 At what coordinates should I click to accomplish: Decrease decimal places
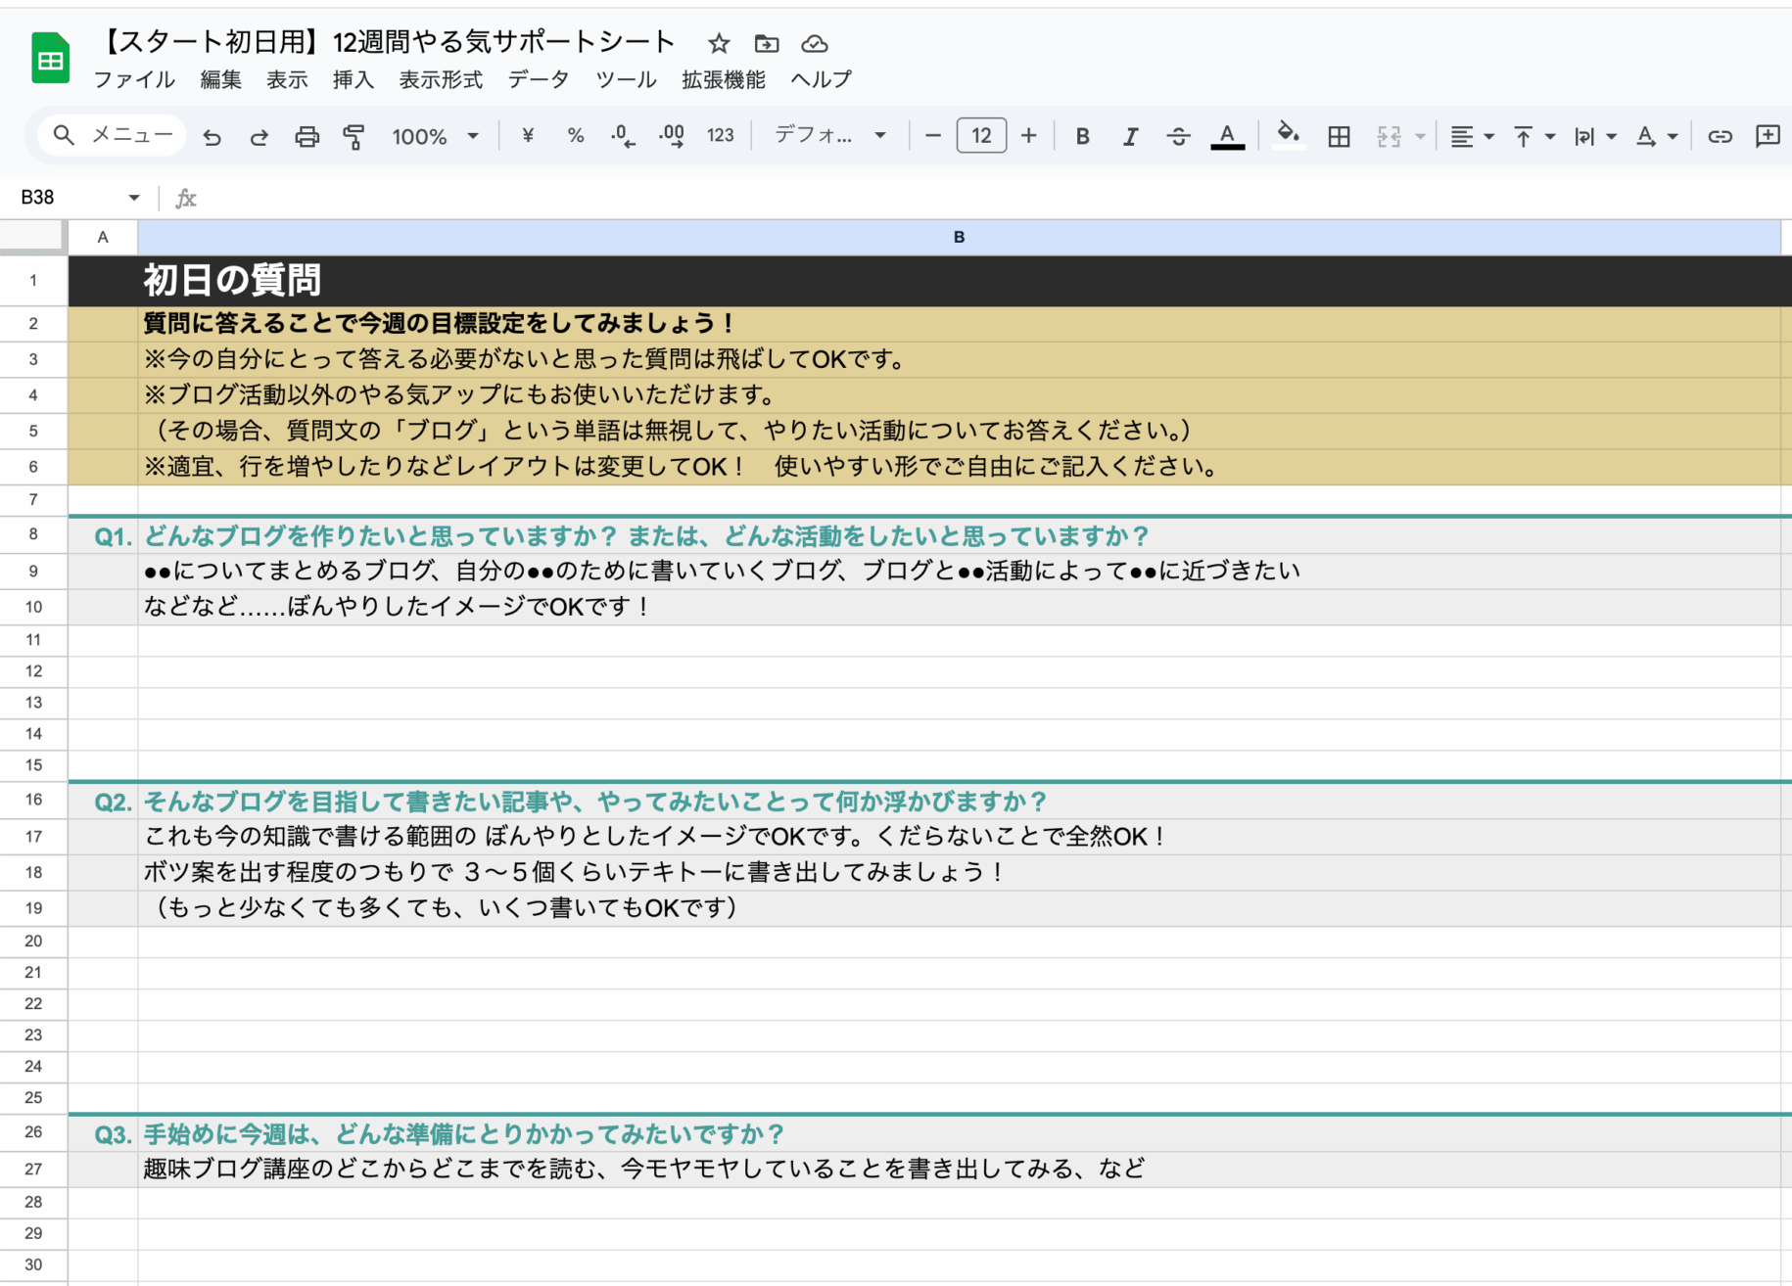tap(623, 136)
